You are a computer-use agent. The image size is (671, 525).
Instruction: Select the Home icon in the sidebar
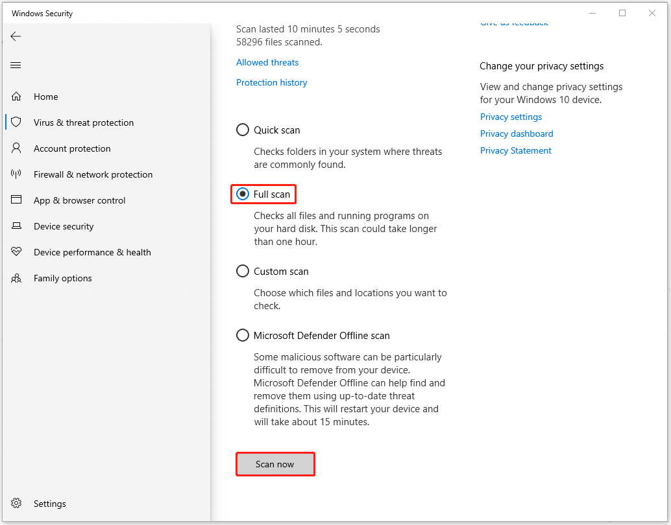16,96
